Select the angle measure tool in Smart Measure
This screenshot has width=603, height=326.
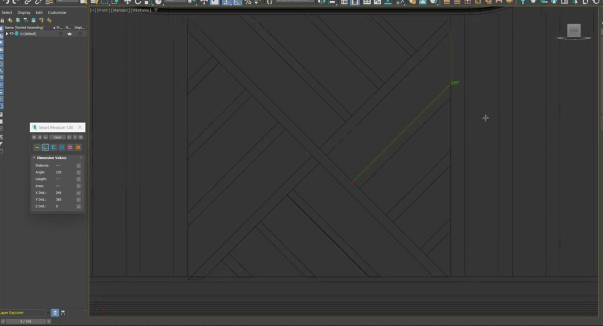pos(45,147)
